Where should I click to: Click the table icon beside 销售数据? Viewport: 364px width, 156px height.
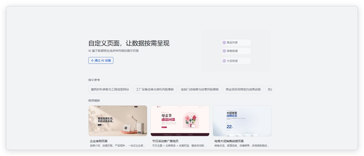[x=224, y=51]
